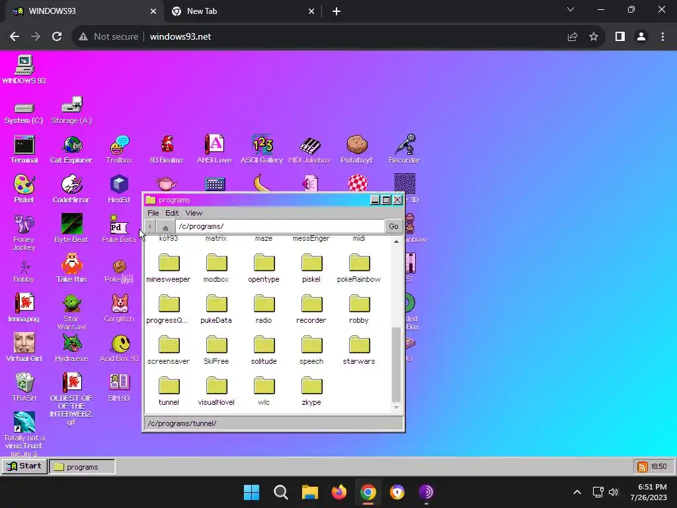
Task: Play the Star Wars.avi icon
Action: tap(71, 312)
